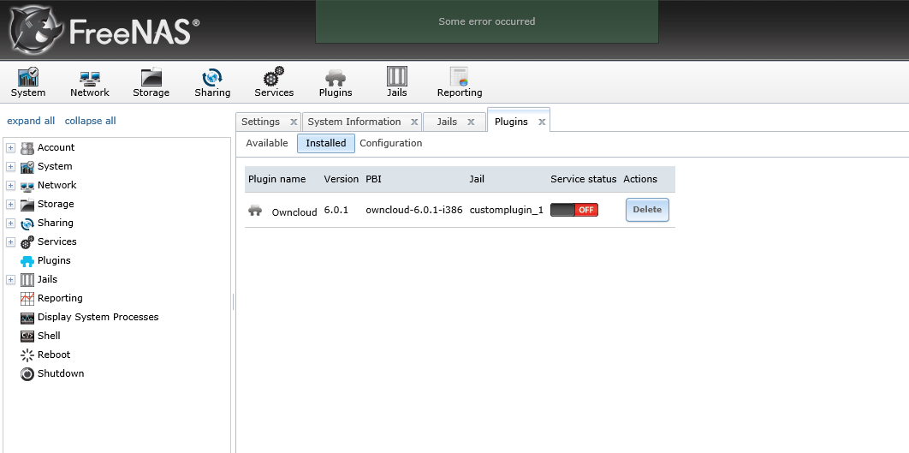Click the customplugin_1 jail cell
909x453 pixels.
coord(506,210)
